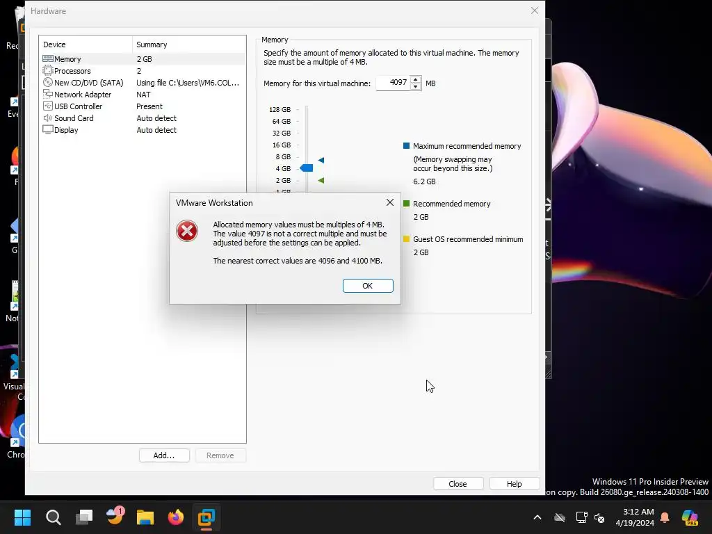
Task: Click the Network Adapter icon
Action: tap(48, 94)
